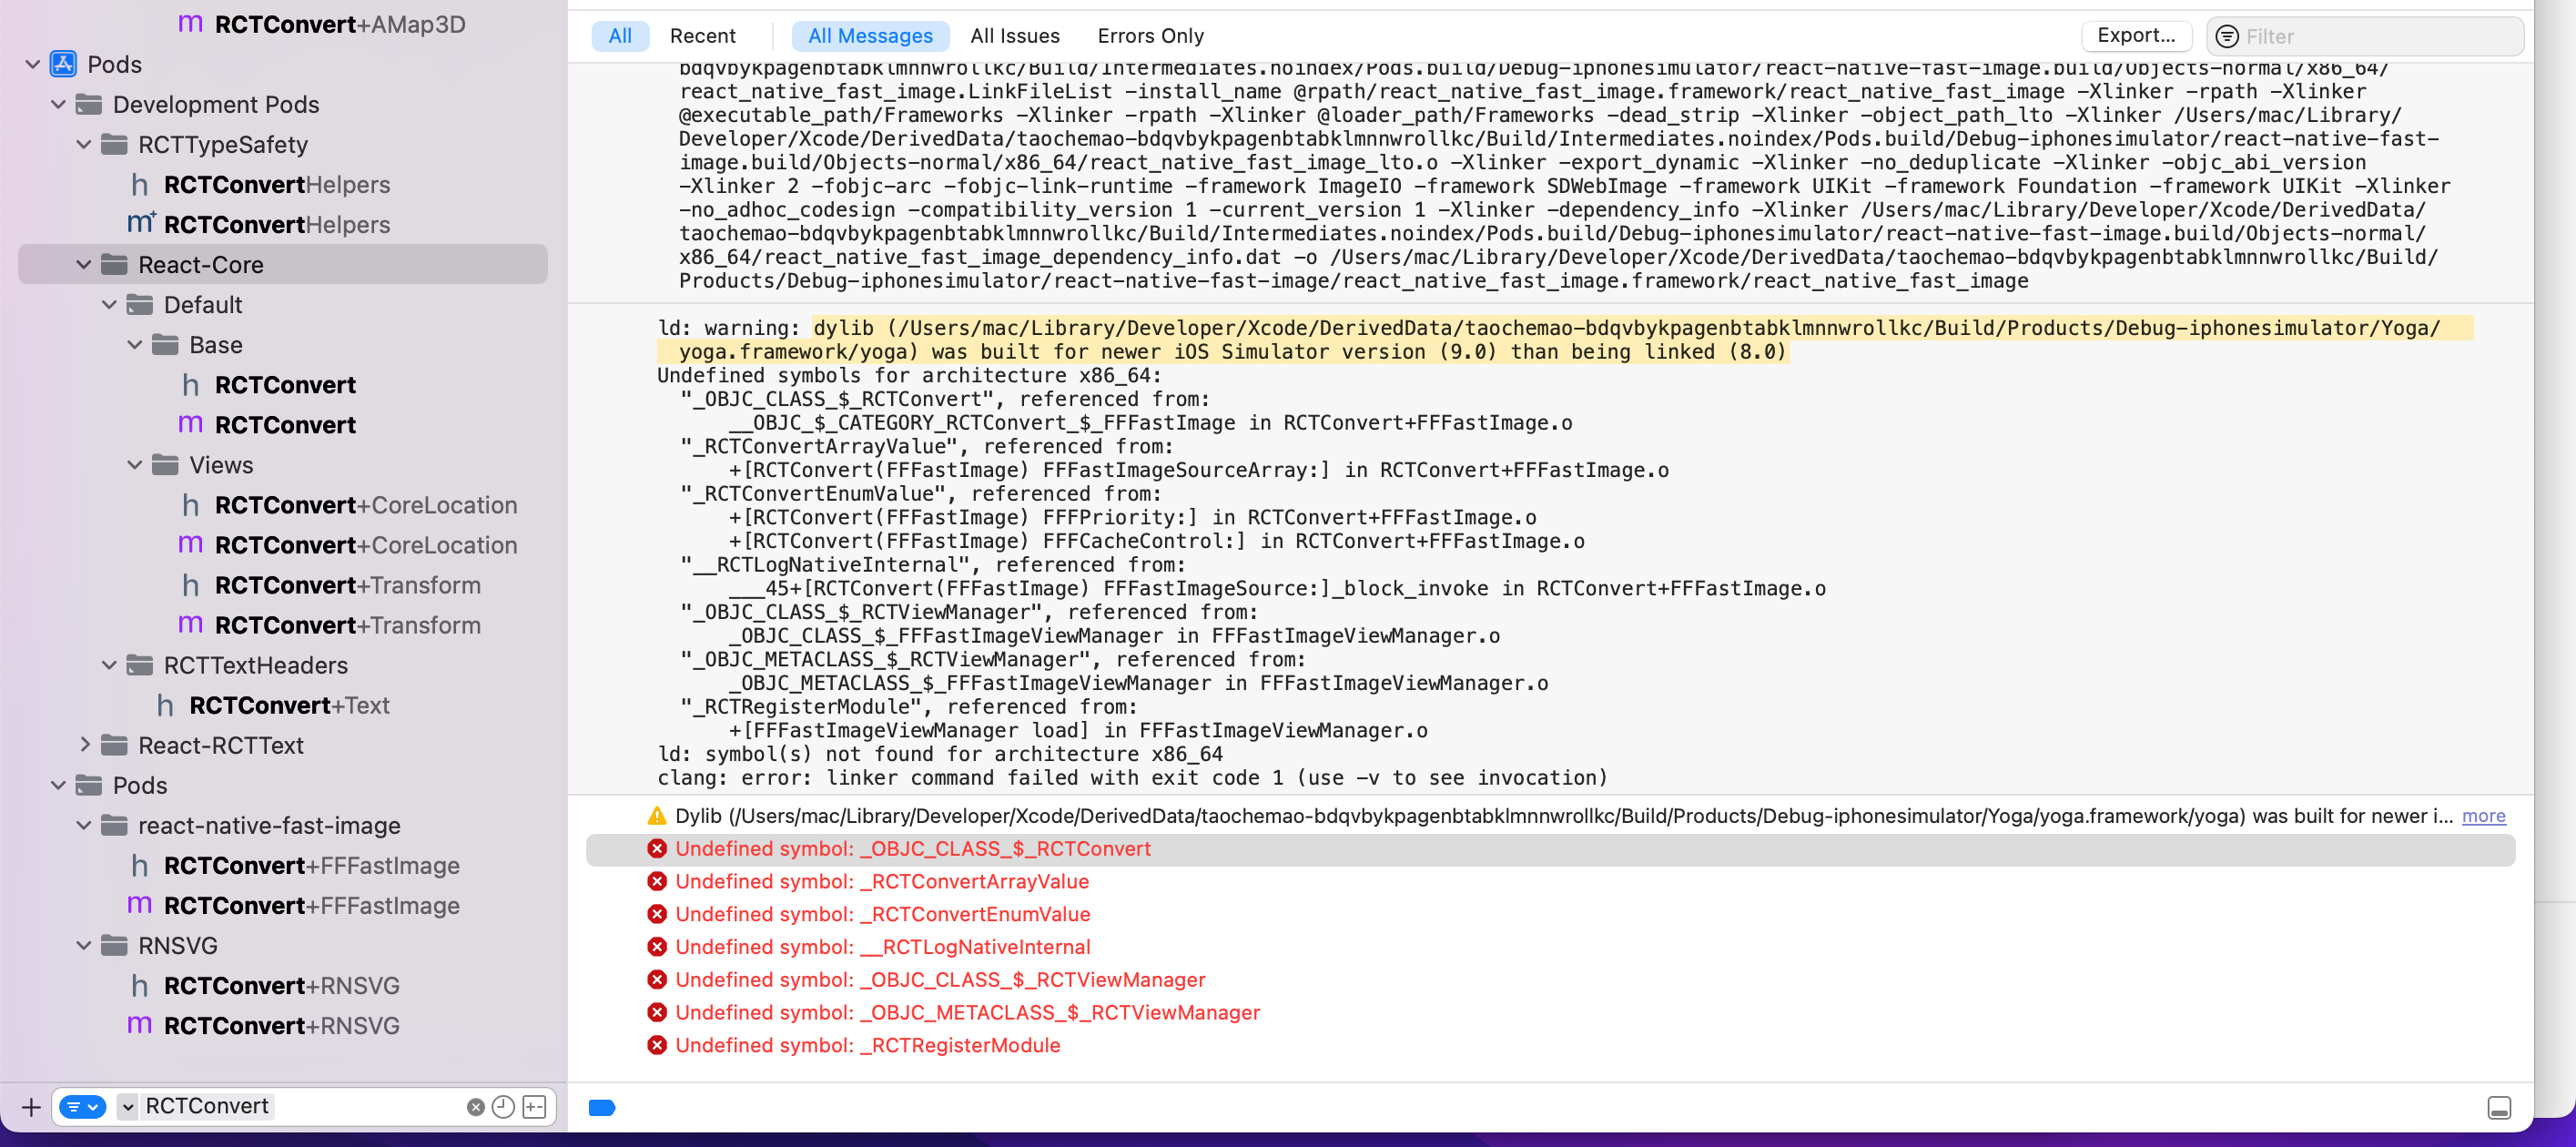The height and width of the screenshot is (1147, 2576).
Task: Click the Pods project icon
Action: [64, 64]
